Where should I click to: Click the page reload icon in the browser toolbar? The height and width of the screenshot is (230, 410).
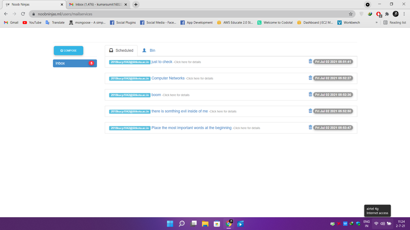point(22,14)
